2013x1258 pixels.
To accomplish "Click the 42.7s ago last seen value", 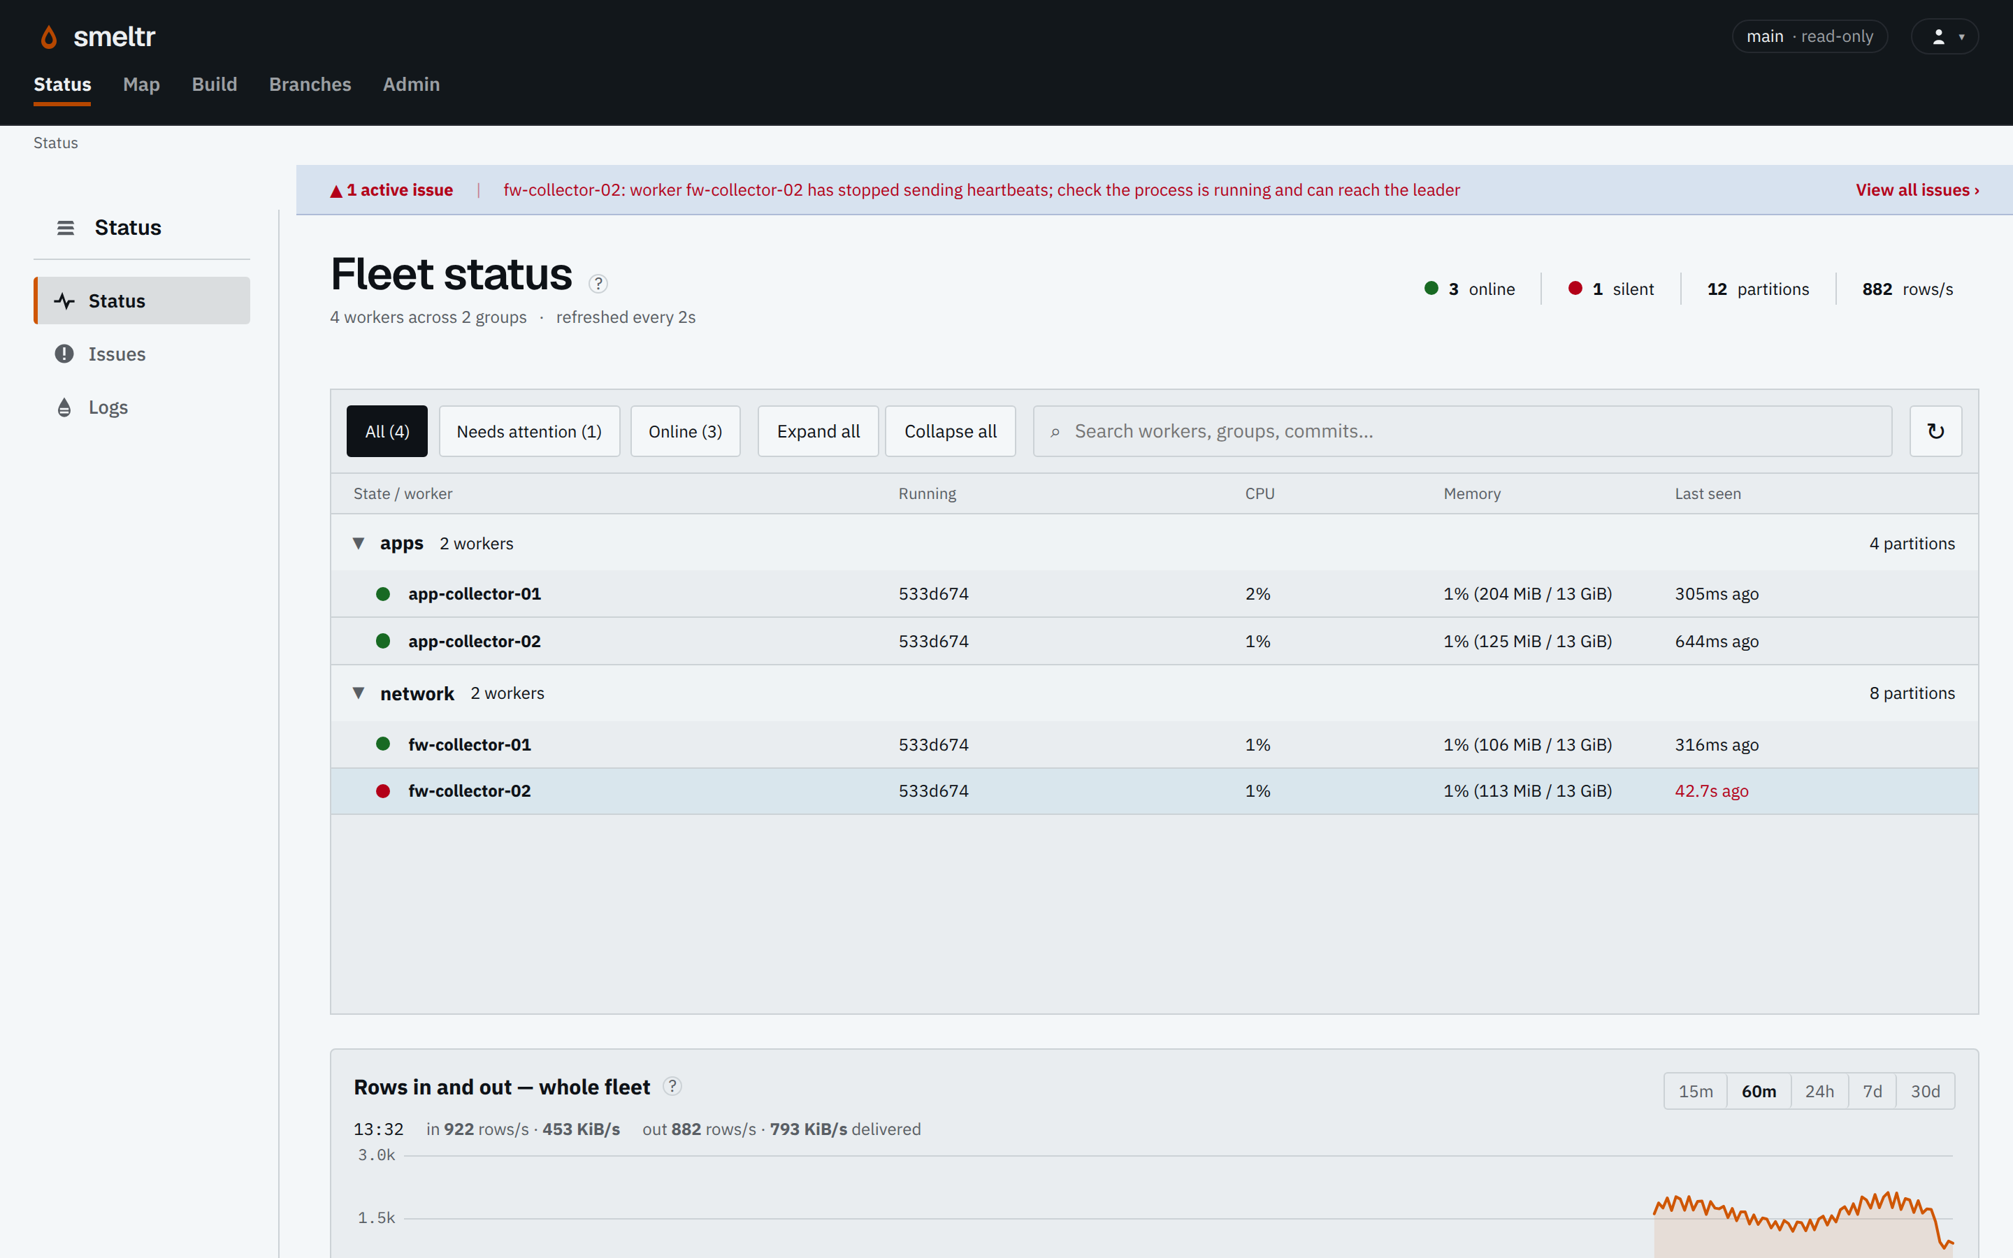I will click(x=1711, y=790).
